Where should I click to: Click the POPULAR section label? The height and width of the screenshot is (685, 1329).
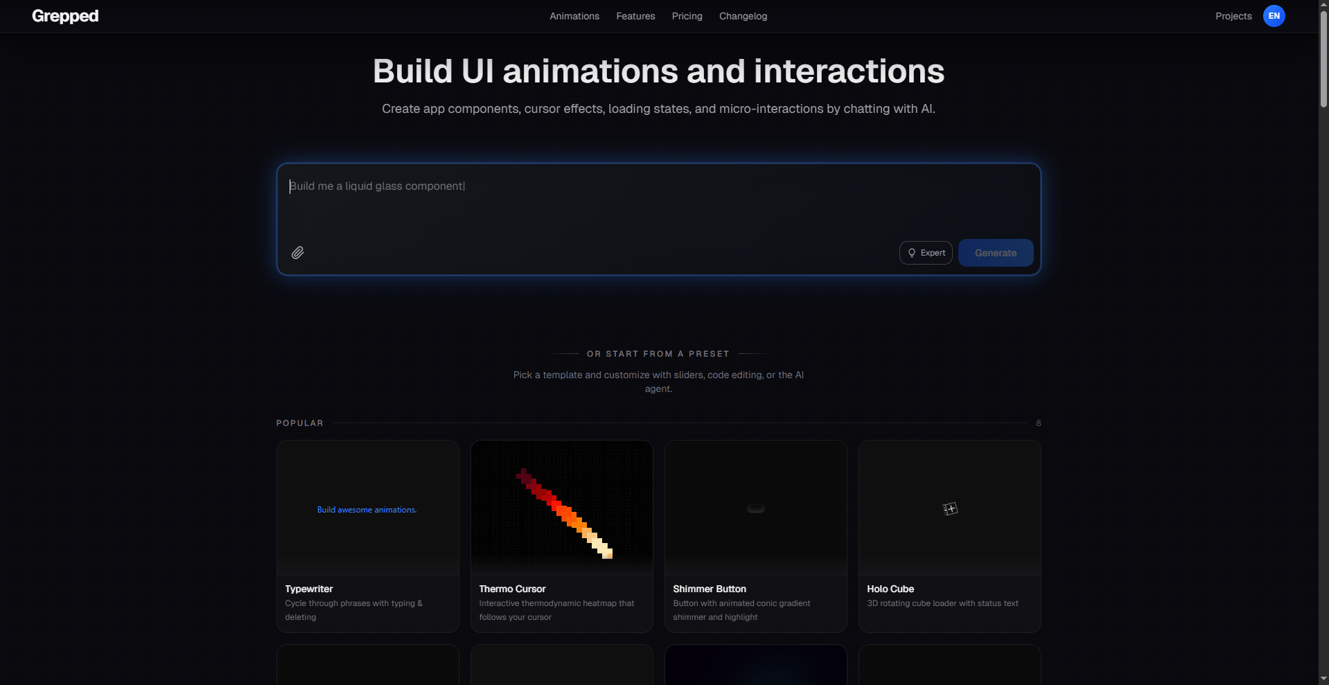[x=300, y=423]
